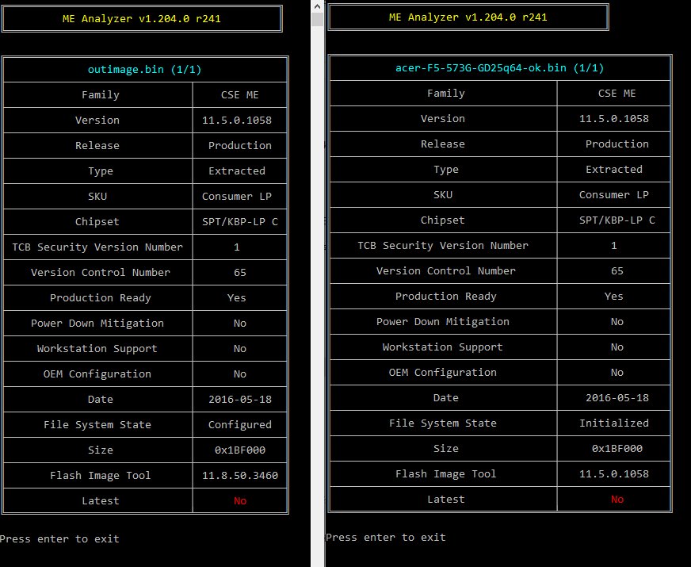Image resolution: width=691 pixels, height=567 pixels.
Task: Click the right window's Flash Image Tool 11.5.0.1058
Action: [614, 474]
